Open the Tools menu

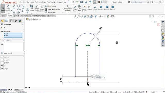coord(37,2)
